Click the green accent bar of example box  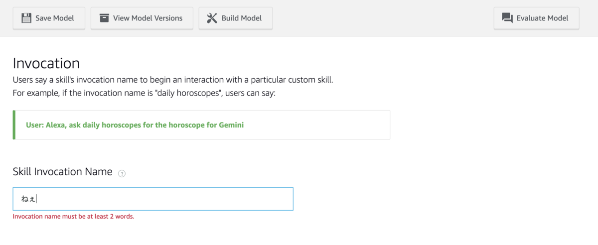14,124
